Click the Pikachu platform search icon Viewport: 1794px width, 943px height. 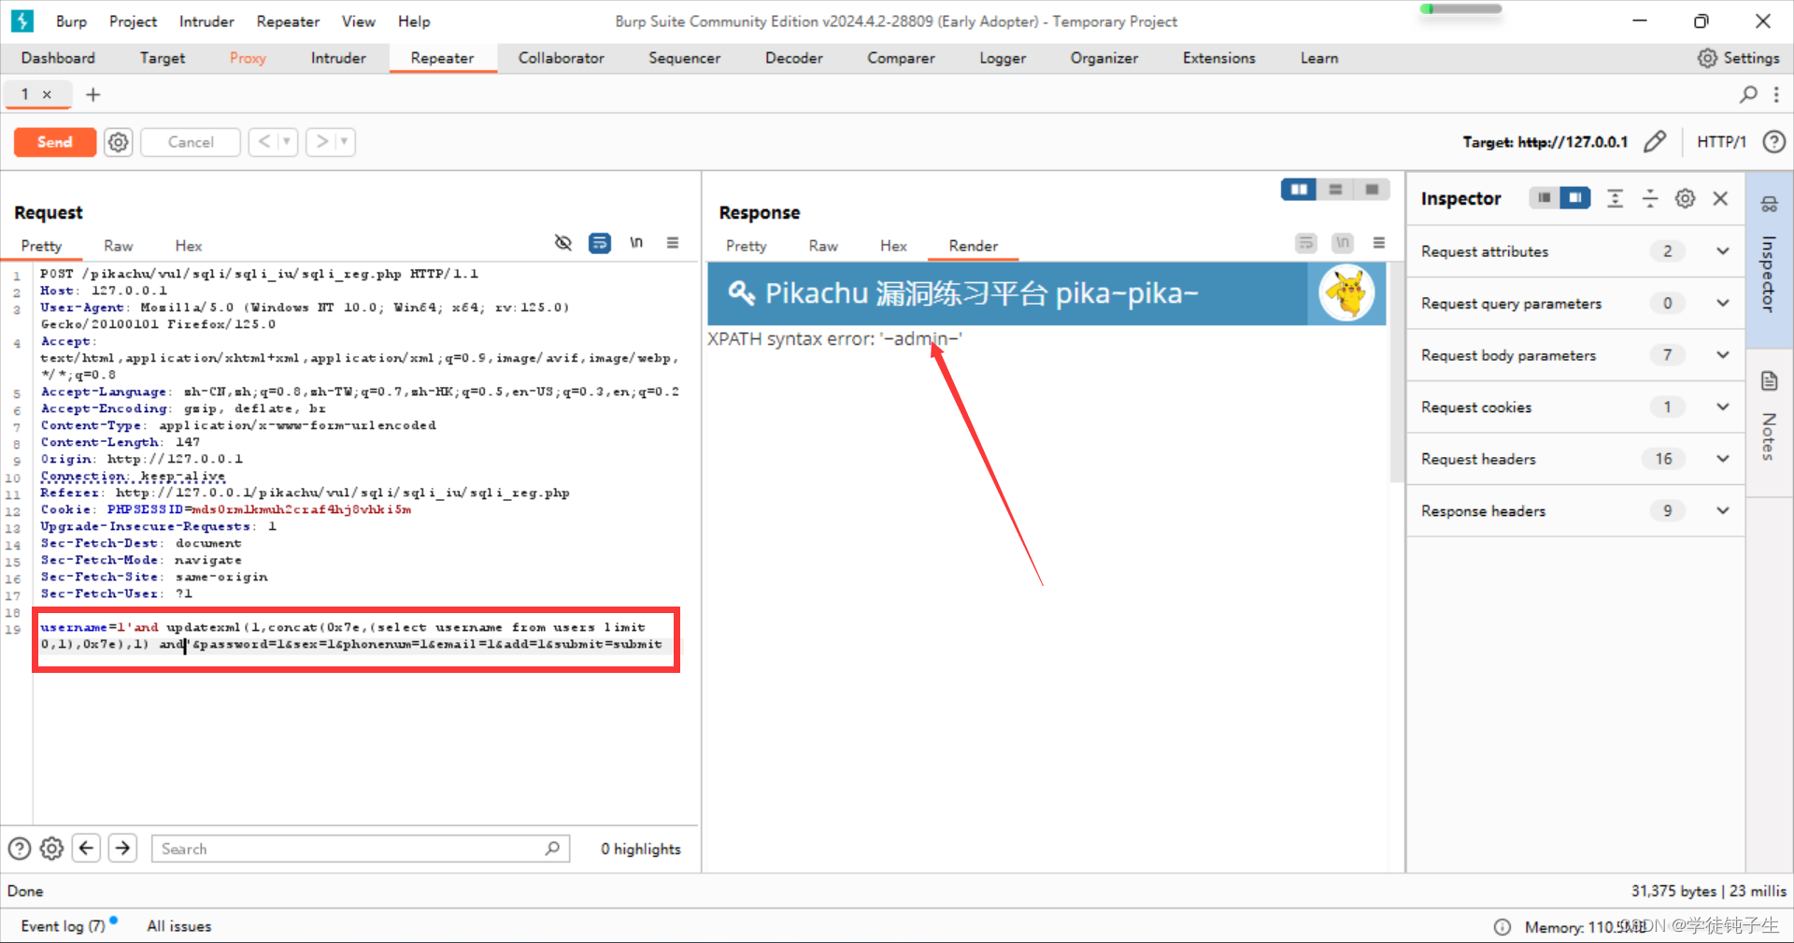point(740,293)
